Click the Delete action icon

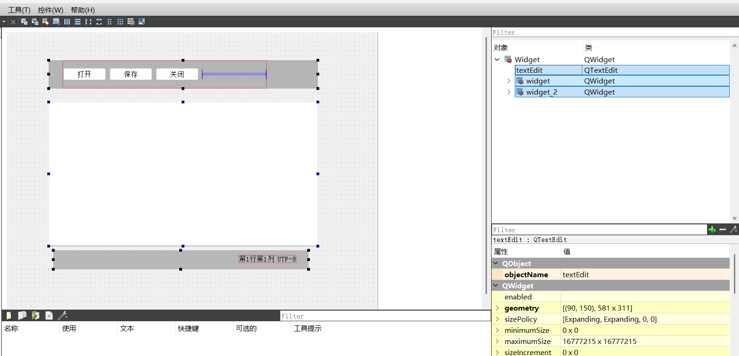[49, 316]
